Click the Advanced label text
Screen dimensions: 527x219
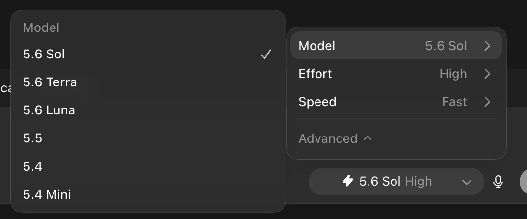[328, 138]
